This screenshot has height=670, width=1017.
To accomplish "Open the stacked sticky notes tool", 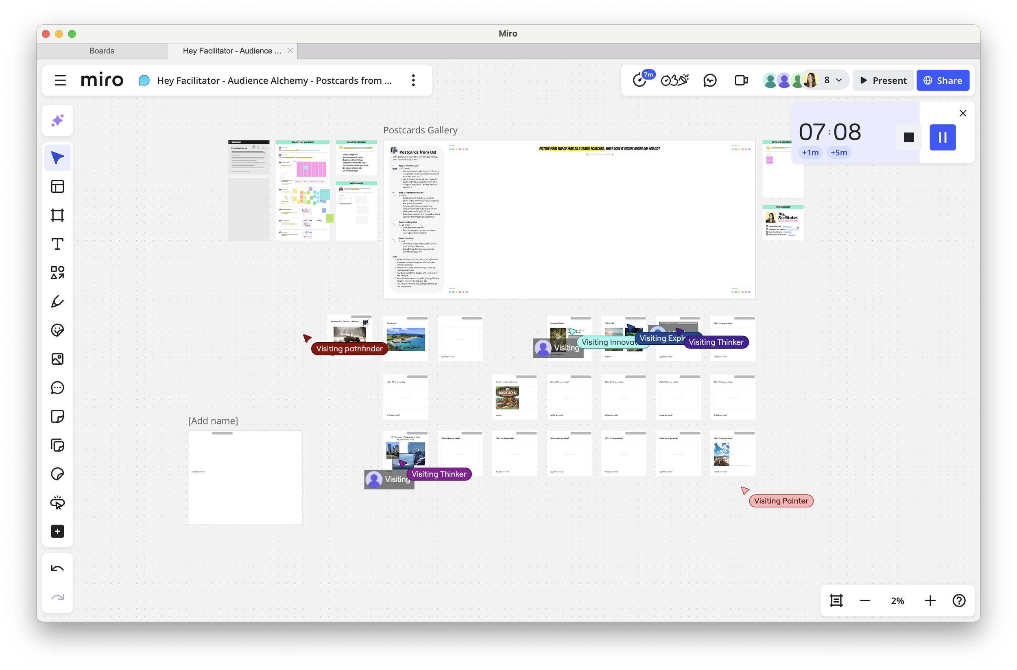I will [x=57, y=445].
